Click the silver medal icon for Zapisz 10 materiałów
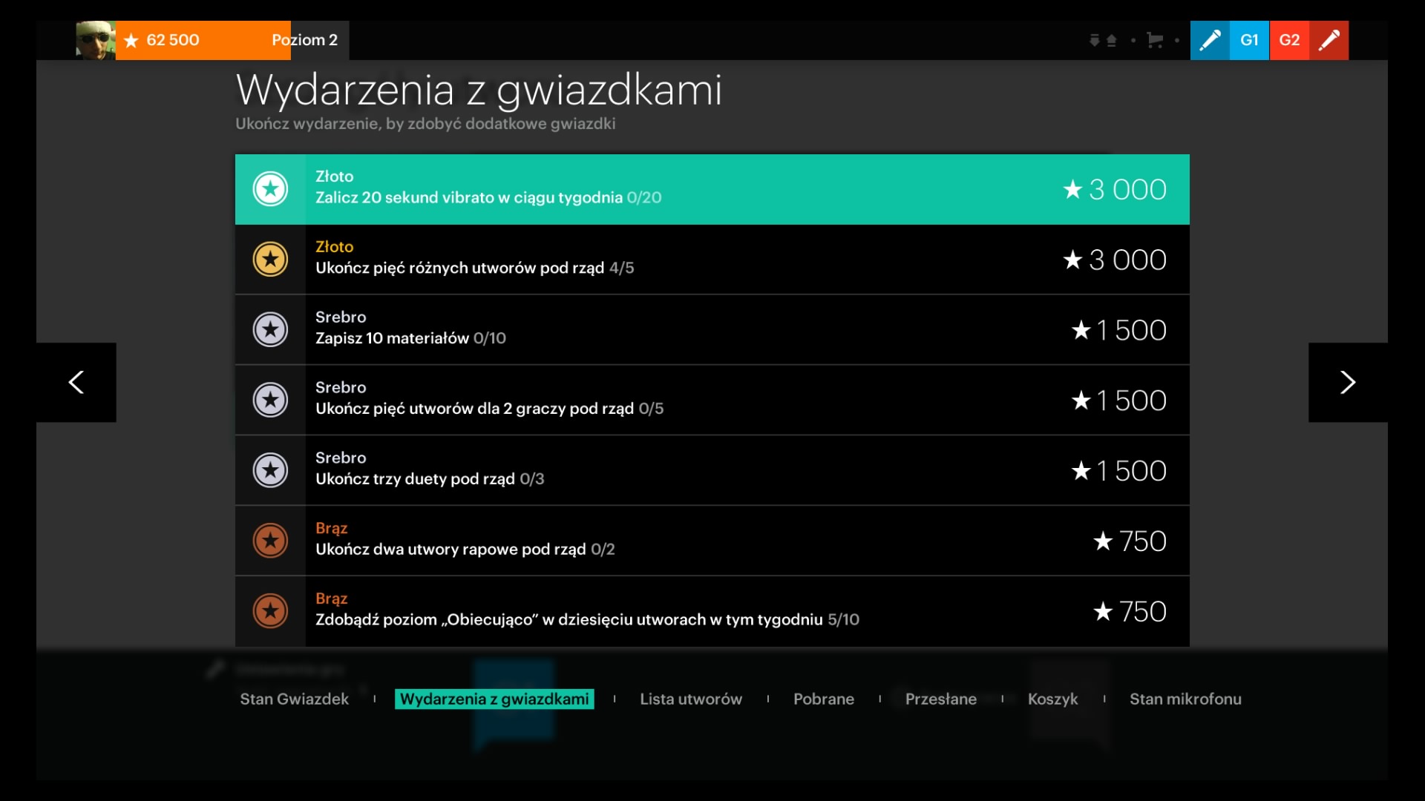The height and width of the screenshot is (801, 1425). point(270,330)
